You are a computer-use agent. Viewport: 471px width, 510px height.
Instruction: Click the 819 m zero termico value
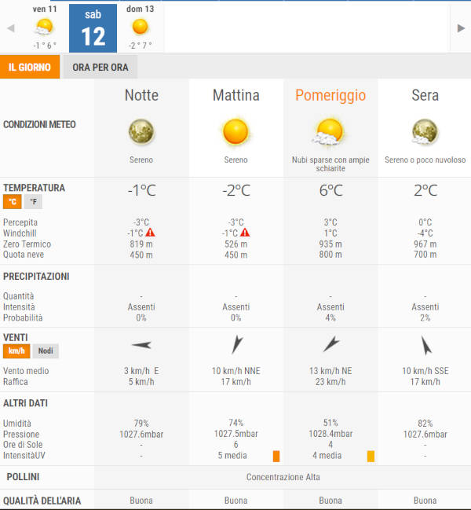click(x=141, y=244)
